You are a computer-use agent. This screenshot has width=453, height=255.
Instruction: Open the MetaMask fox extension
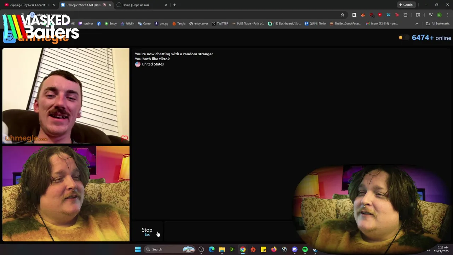click(363, 15)
